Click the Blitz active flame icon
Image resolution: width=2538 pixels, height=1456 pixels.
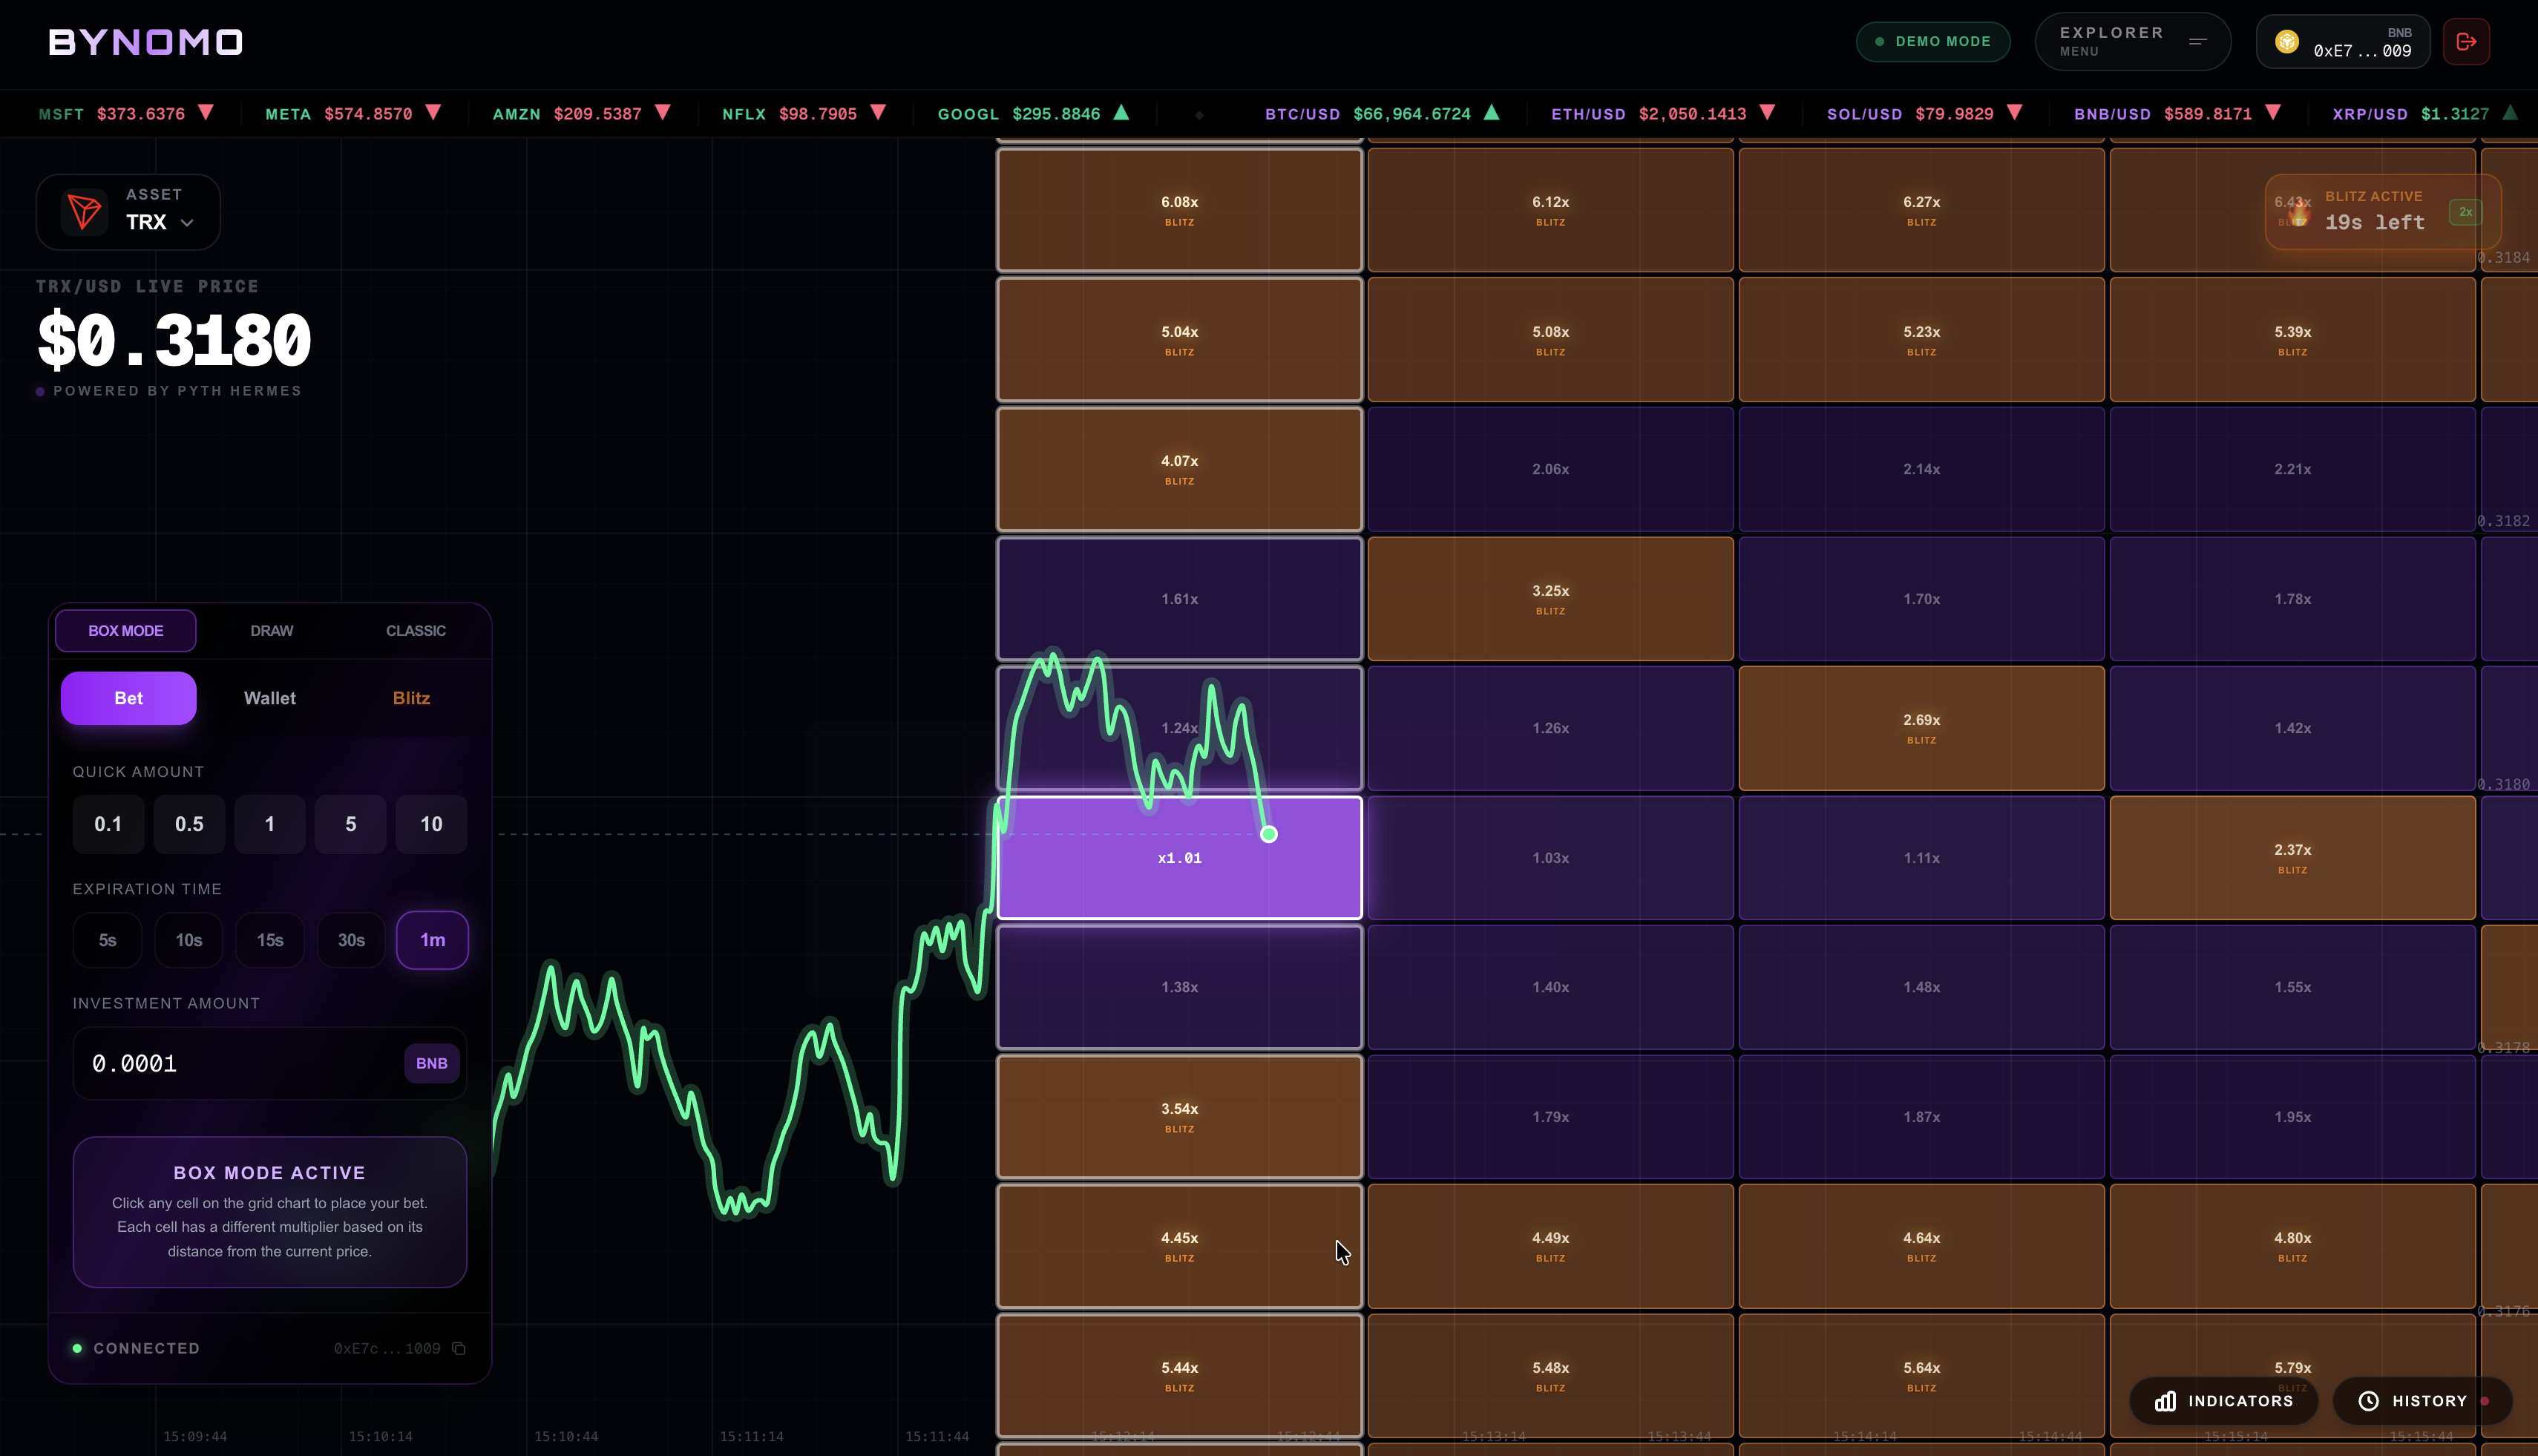pyautogui.click(x=2299, y=213)
